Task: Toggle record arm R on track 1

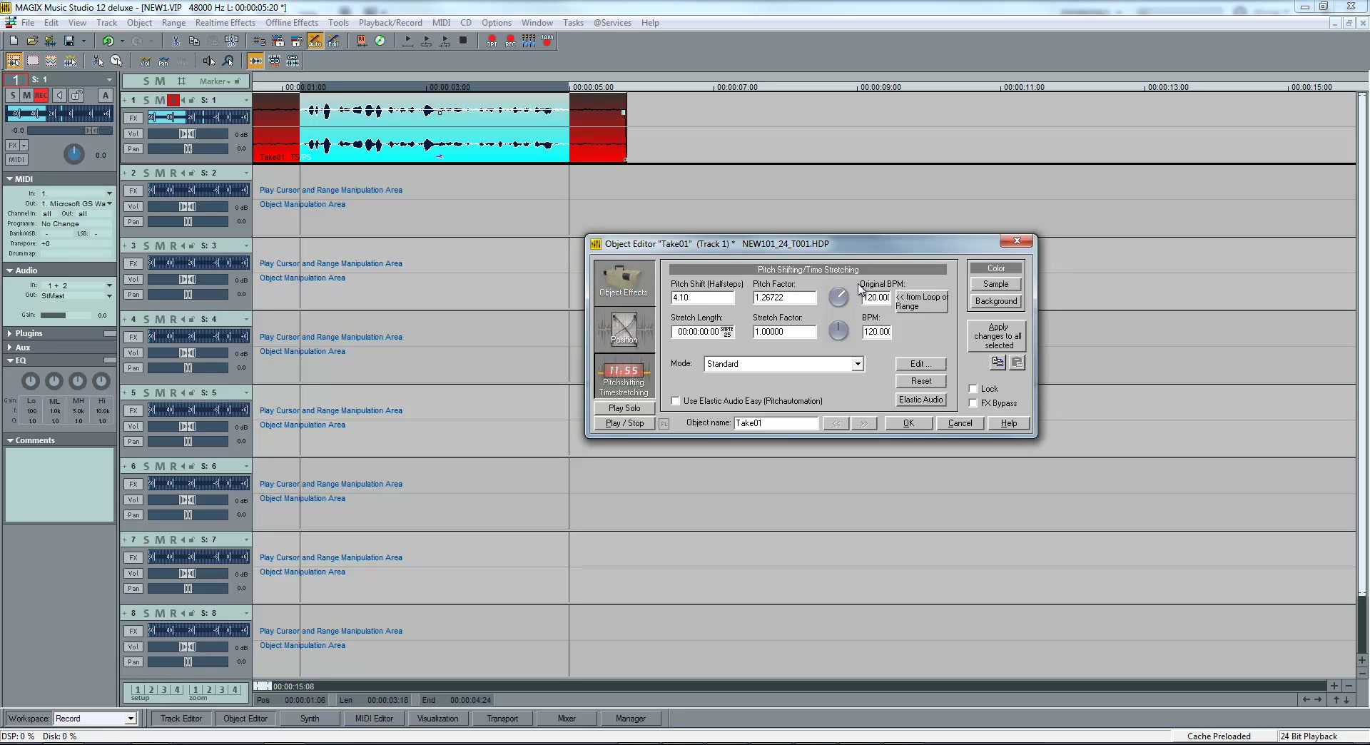Action: 173,100
